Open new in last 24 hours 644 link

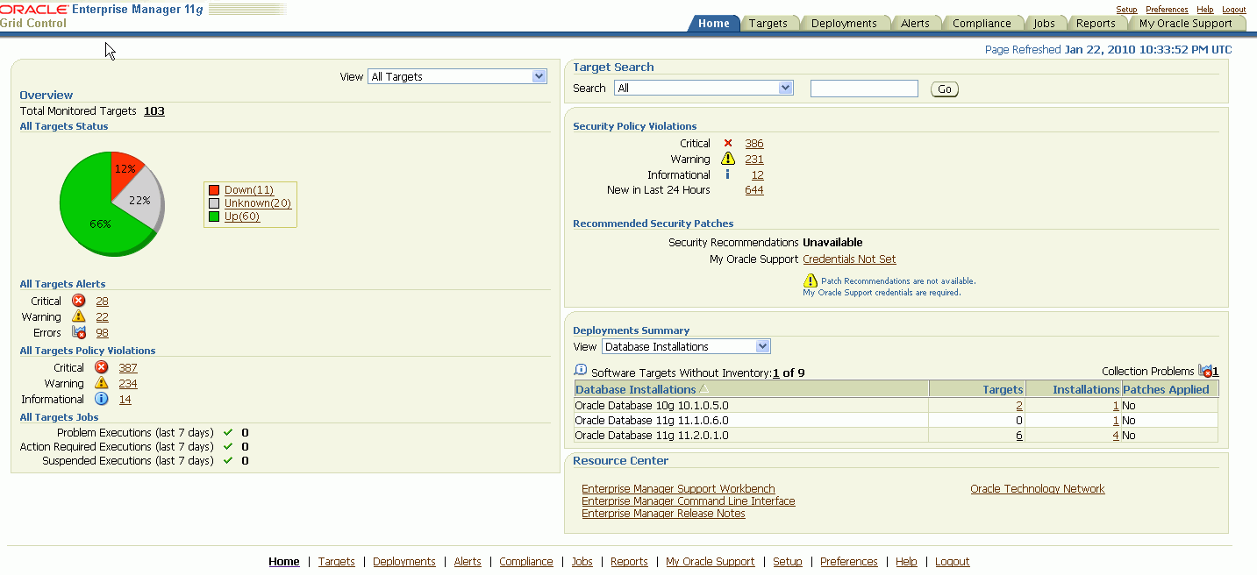(x=754, y=190)
